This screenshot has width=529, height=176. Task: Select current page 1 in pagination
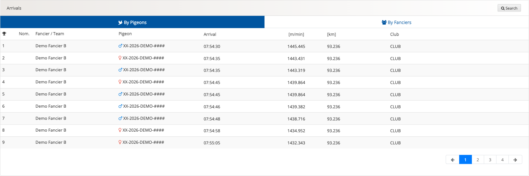[x=465, y=160]
